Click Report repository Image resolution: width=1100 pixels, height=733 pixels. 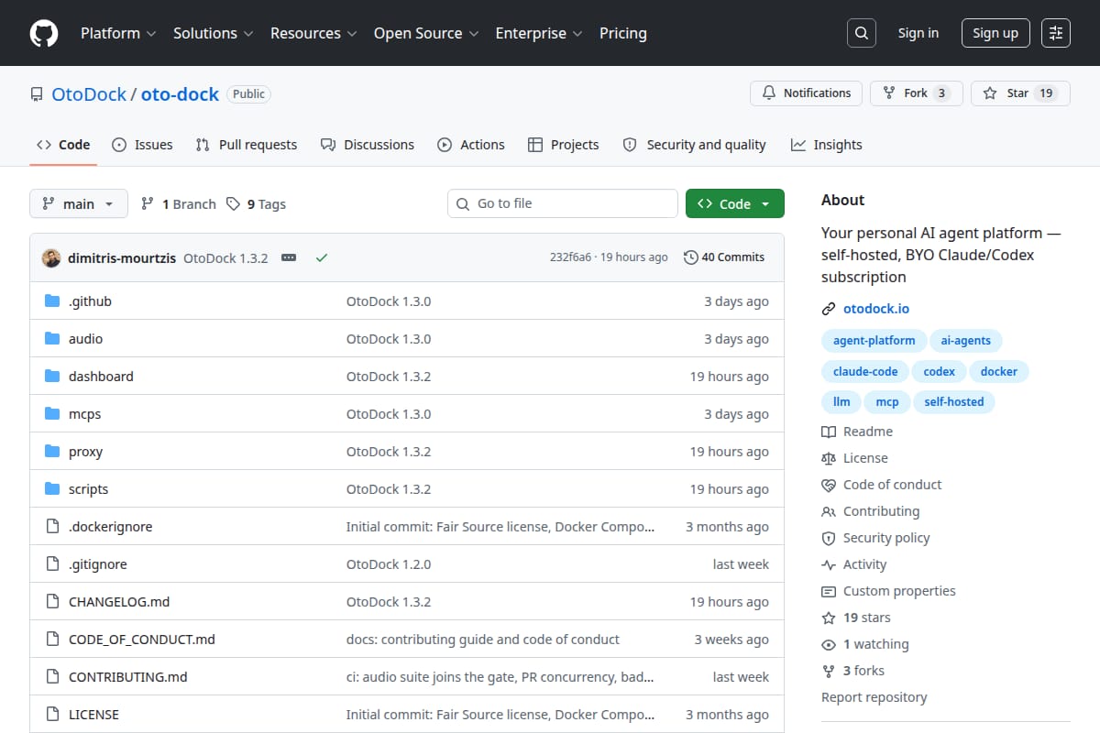(x=874, y=697)
